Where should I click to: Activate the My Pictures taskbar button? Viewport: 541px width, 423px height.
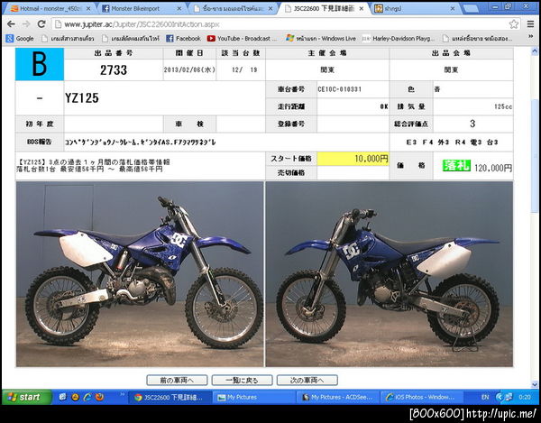[253, 397]
